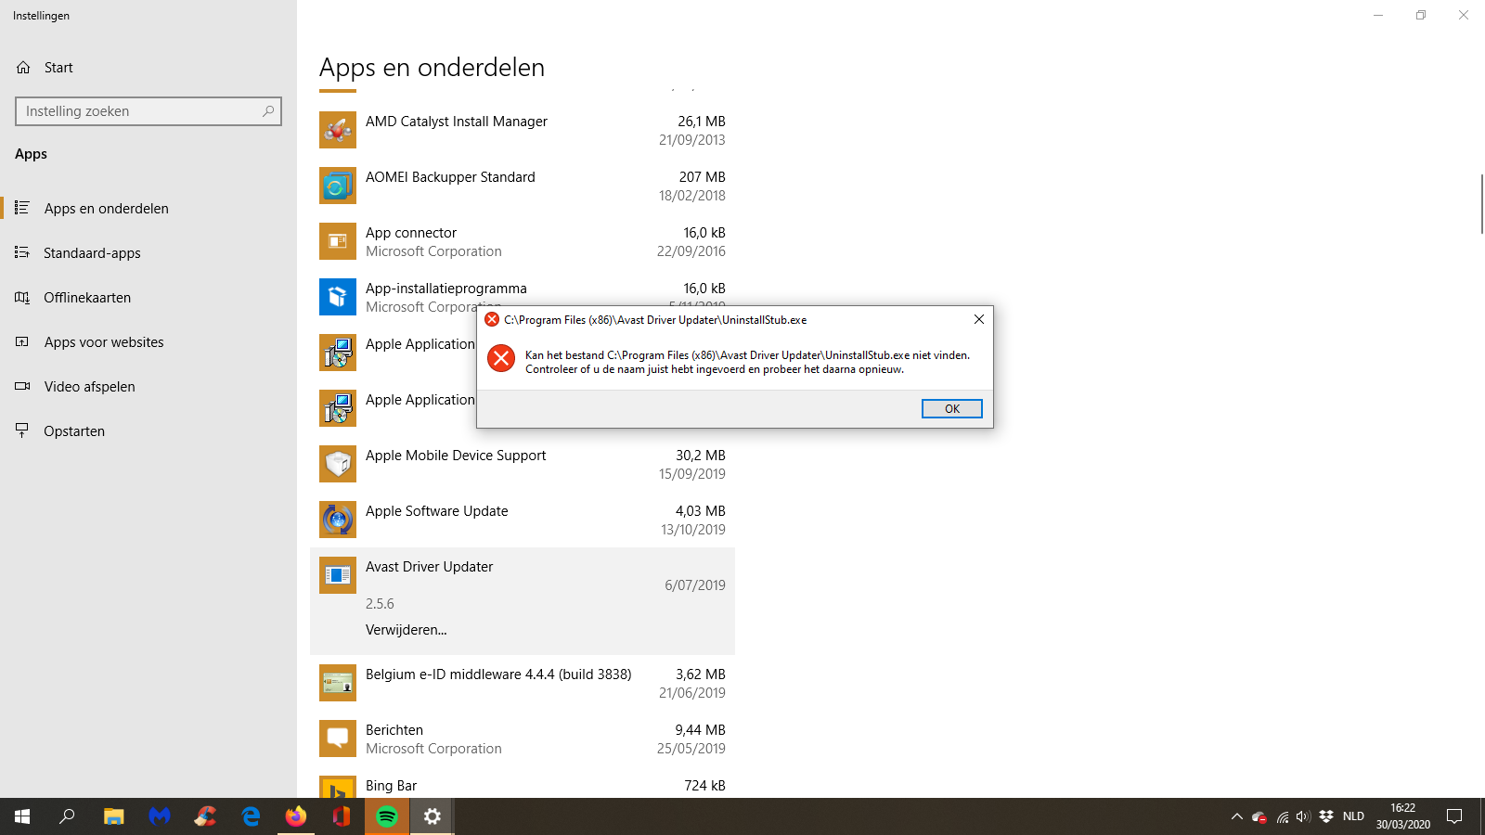
Task: Close the UninstallStub.exe error dialog
Action: tap(978, 319)
